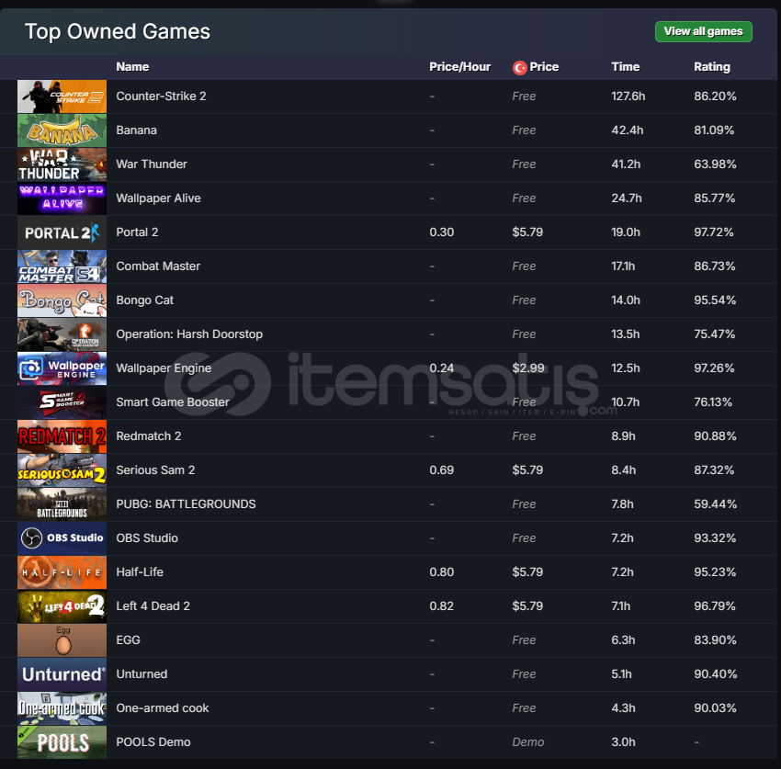Screen dimensions: 781x769
Task: Select the Redmatch 2 thumbnail
Action: point(62,436)
